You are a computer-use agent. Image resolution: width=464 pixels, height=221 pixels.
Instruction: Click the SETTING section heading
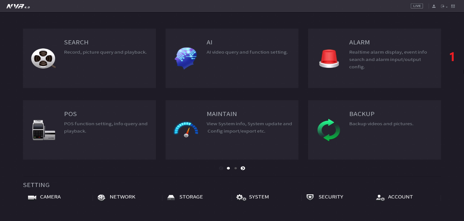tap(36, 185)
